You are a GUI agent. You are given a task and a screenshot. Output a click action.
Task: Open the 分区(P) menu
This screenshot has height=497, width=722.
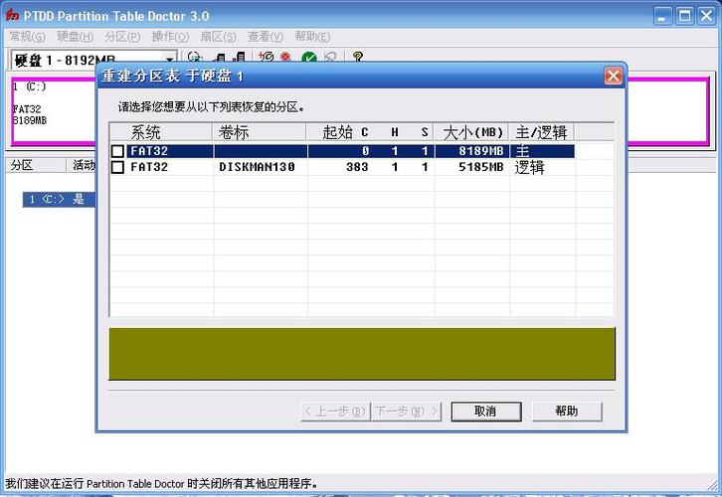pyautogui.click(x=122, y=37)
